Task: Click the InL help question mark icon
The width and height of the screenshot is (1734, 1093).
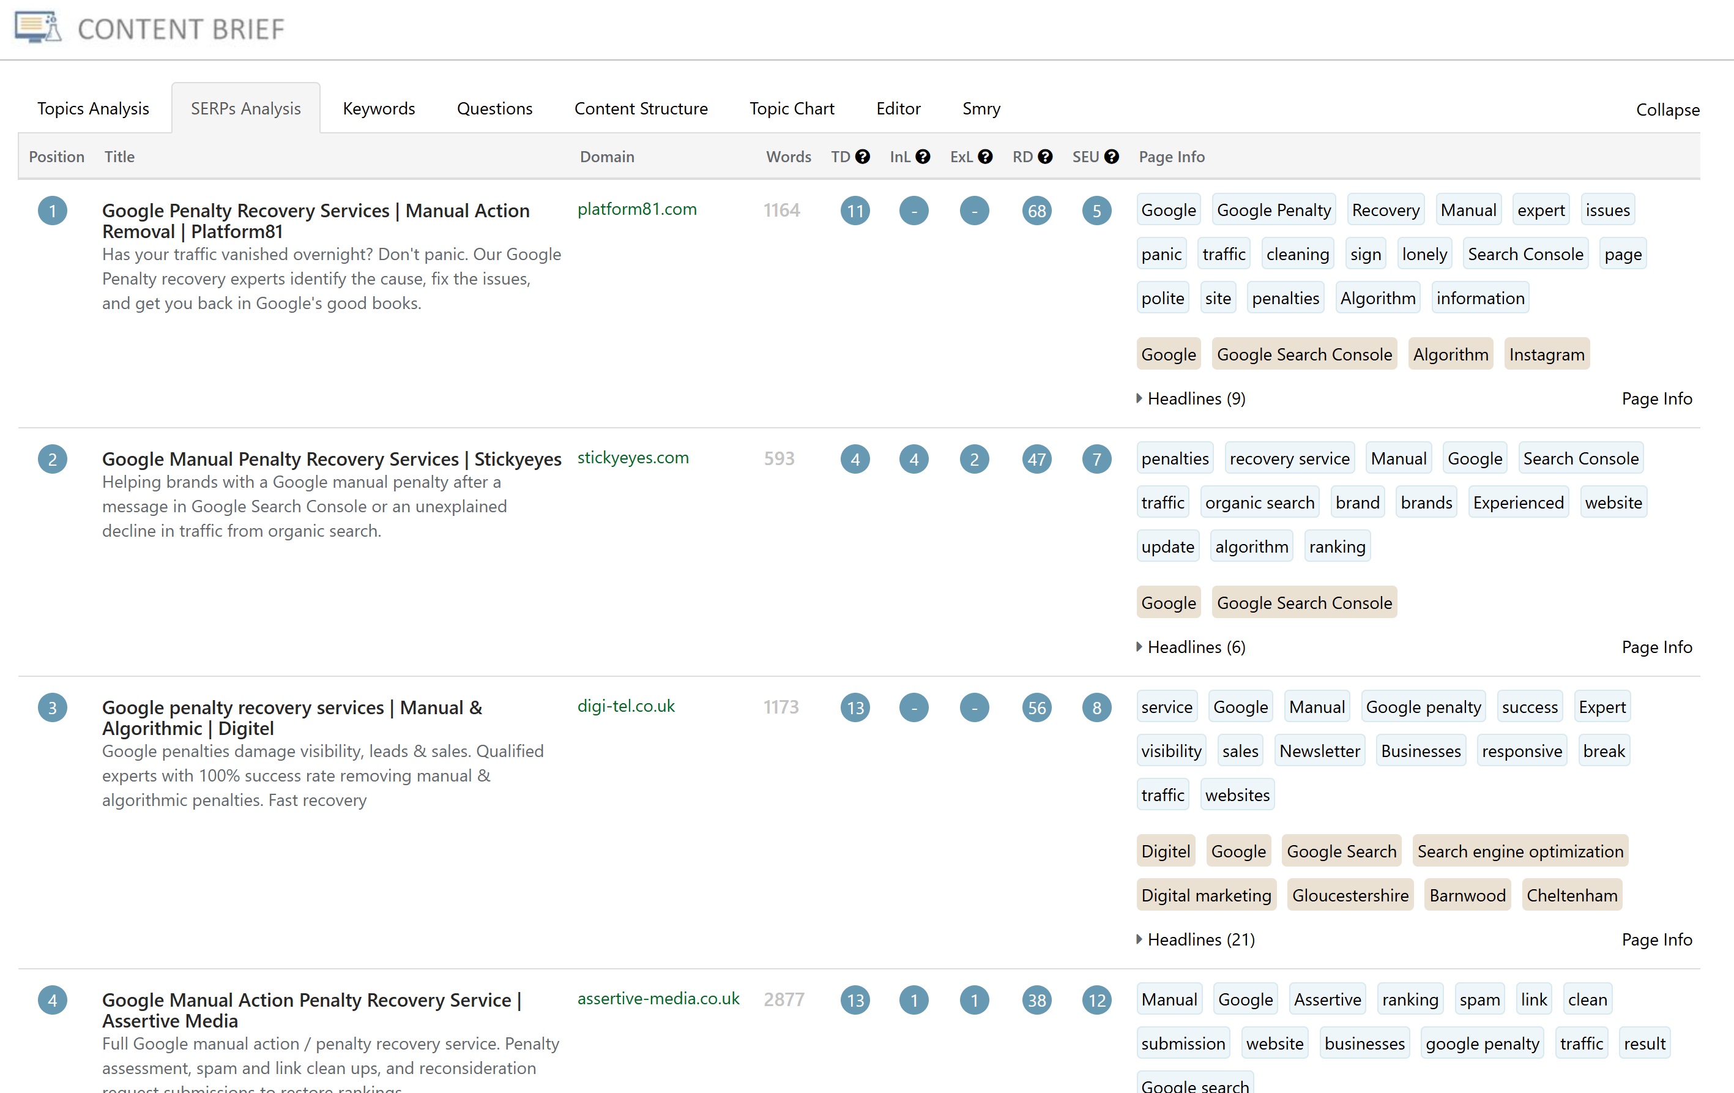Action: [x=923, y=157]
